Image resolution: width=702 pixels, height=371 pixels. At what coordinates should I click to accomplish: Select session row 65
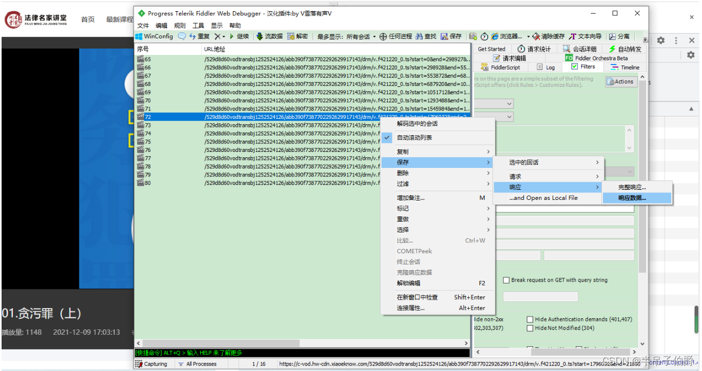pos(302,59)
